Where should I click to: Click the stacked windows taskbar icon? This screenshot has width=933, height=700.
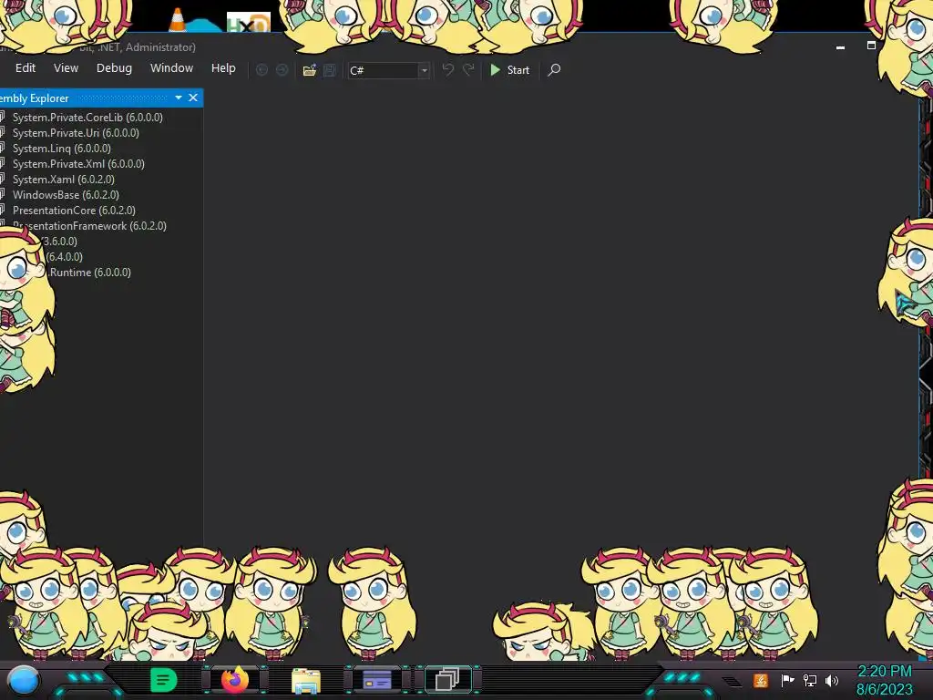pos(447,679)
